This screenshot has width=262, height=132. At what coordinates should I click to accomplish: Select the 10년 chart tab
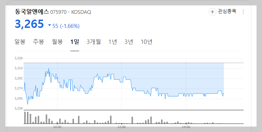point(146,42)
